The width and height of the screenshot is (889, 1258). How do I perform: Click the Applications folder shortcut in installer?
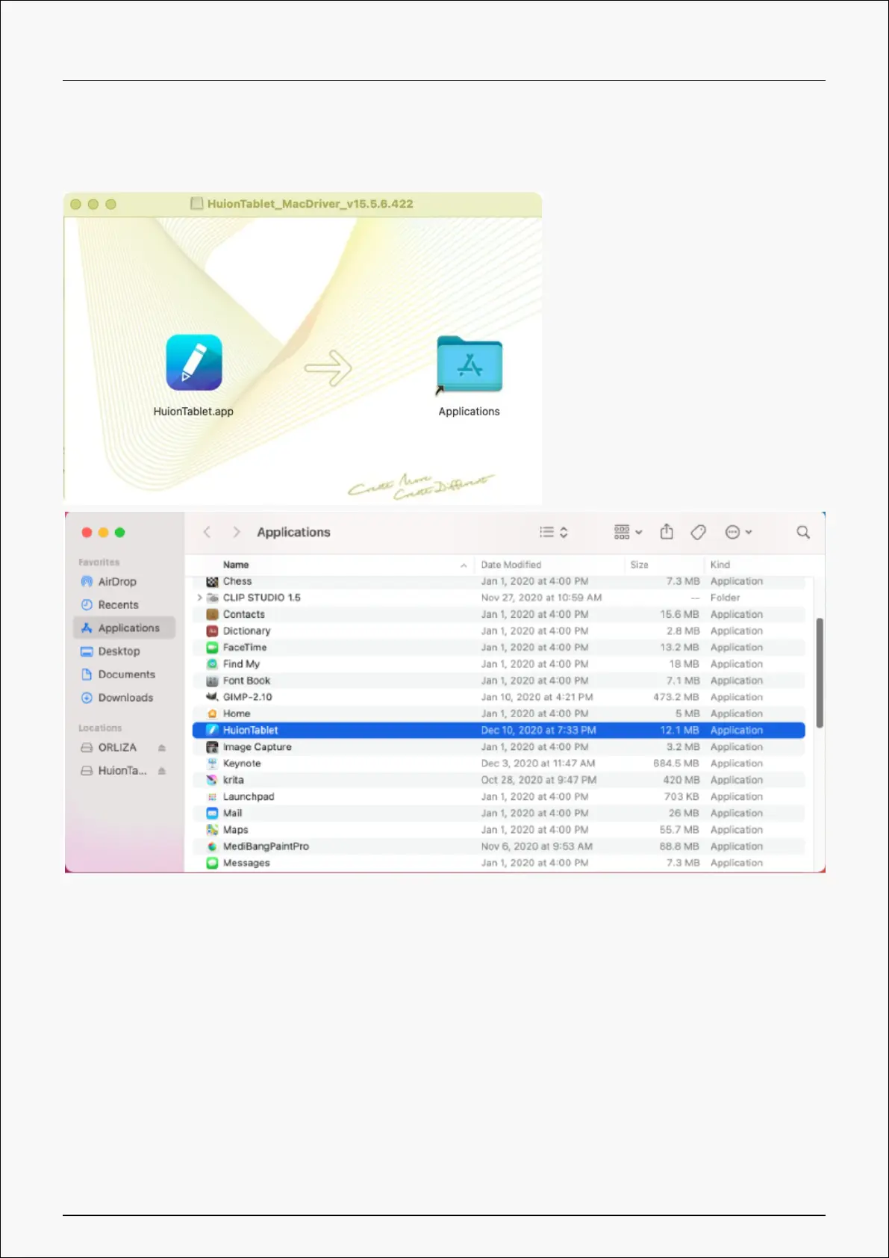tap(470, 364)
